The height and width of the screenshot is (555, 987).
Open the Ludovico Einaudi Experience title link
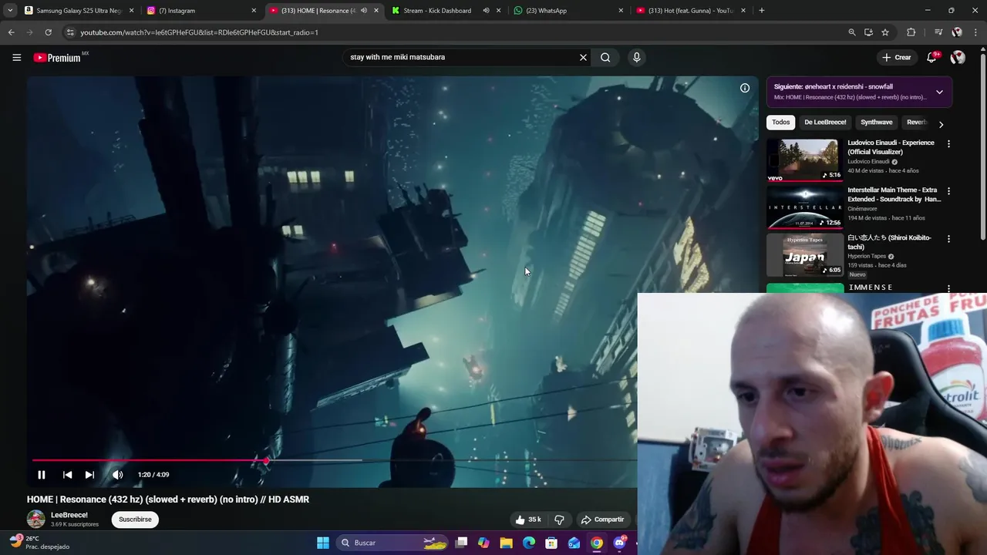point(891,147)
